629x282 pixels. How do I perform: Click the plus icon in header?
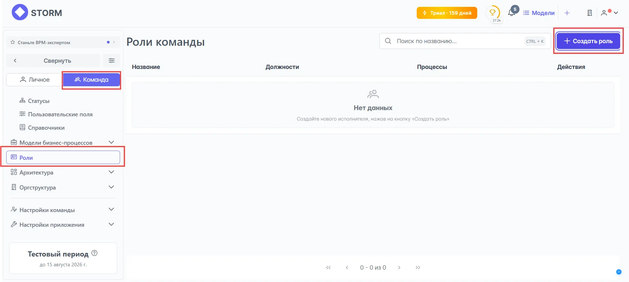567,13
